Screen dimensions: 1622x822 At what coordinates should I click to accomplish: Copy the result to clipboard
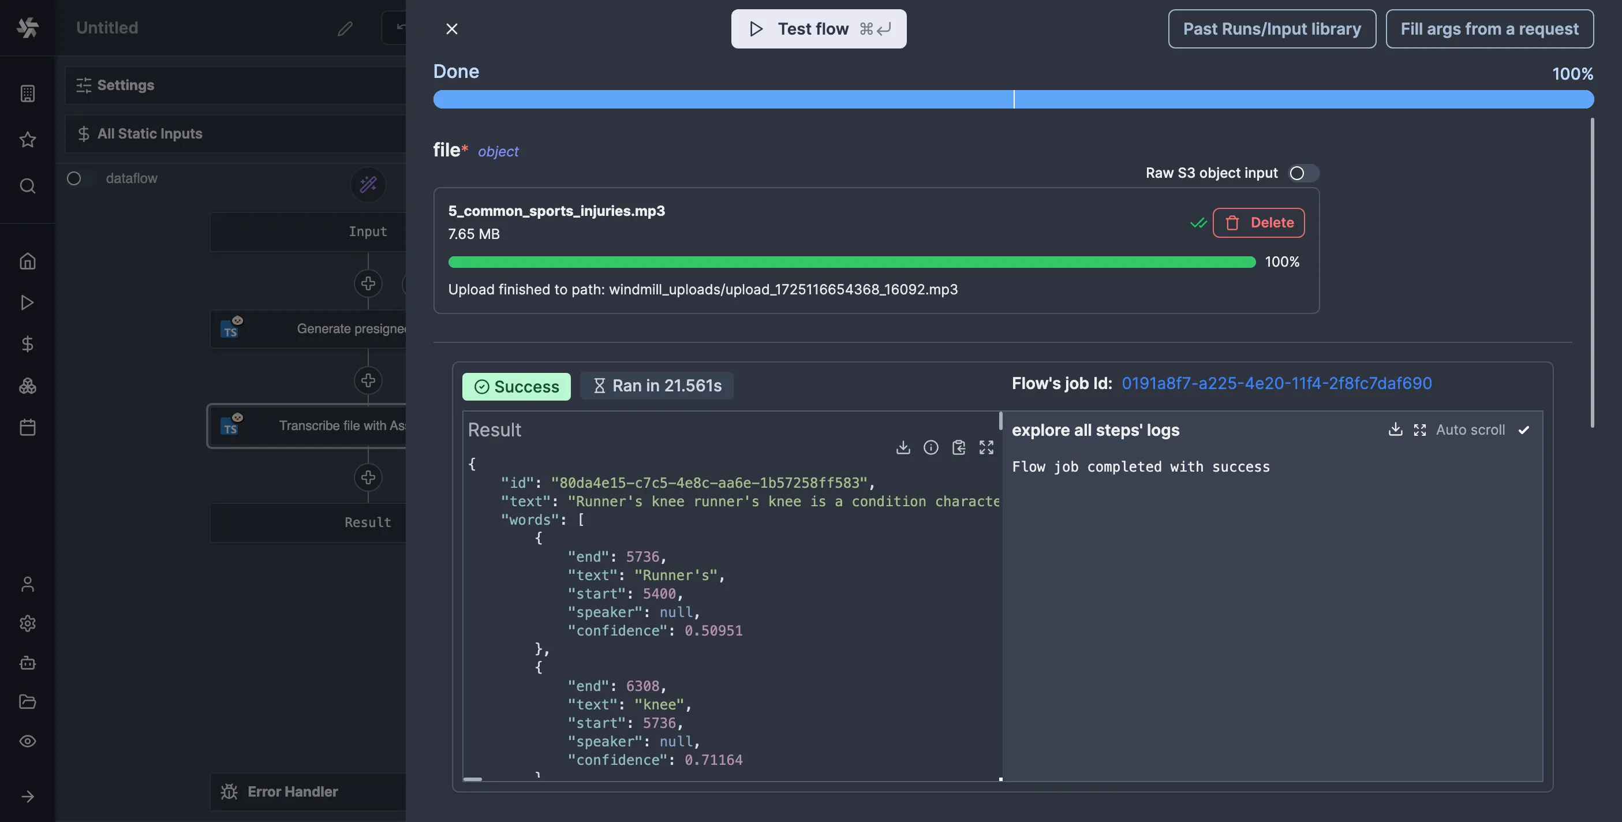[958, 447]
